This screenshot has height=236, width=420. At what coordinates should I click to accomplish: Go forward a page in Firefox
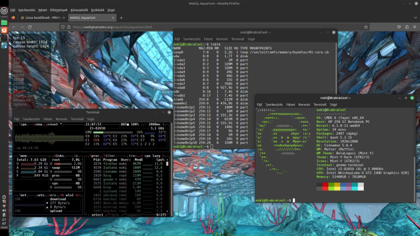[22, 27]
